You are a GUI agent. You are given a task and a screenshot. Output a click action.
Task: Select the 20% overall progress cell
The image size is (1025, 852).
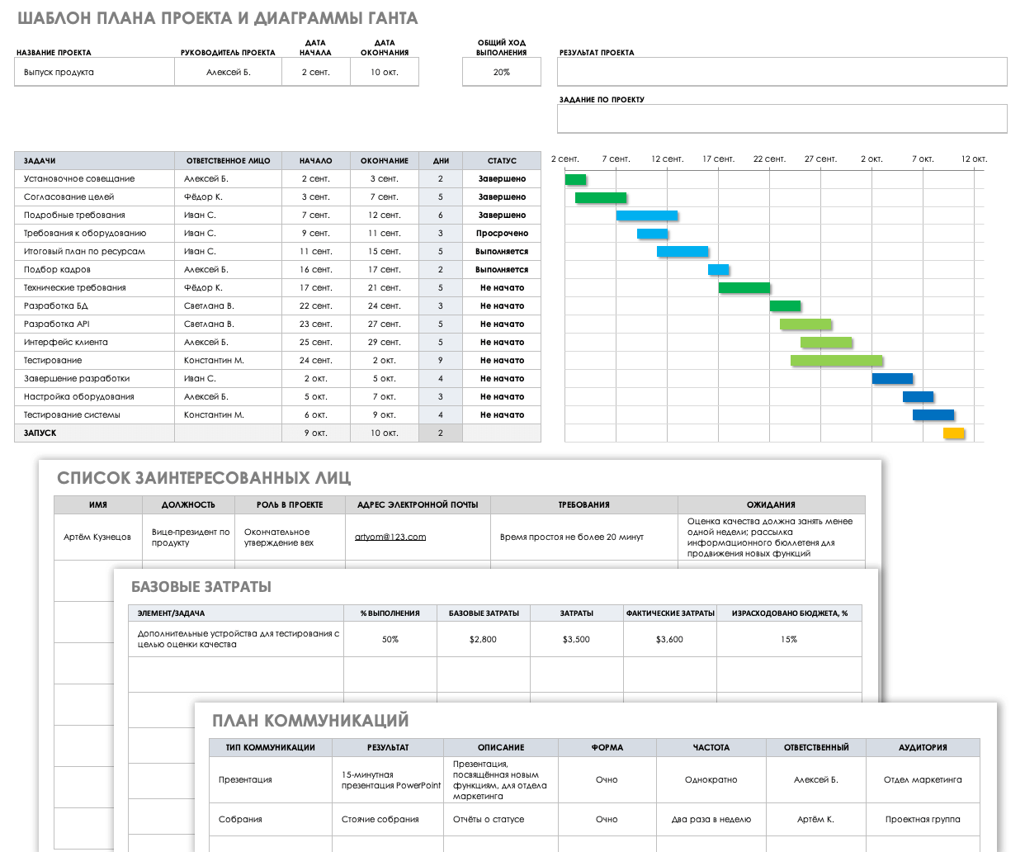coord(502,73)
